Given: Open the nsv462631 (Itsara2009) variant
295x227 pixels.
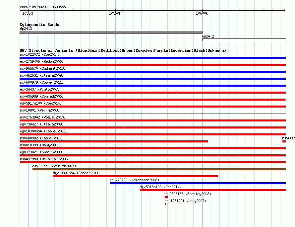Looking at the screenshot, I should click(x=42, y=75).
